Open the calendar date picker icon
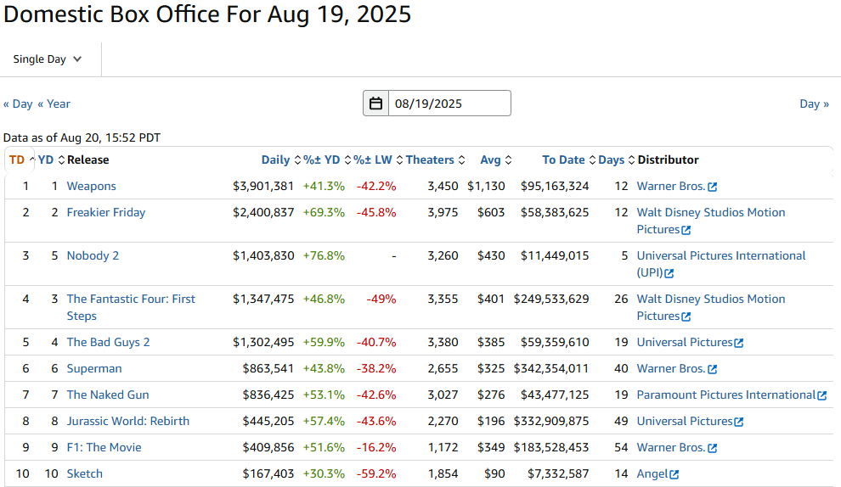Screen dimensions: 841x487 tap(376, 104)
